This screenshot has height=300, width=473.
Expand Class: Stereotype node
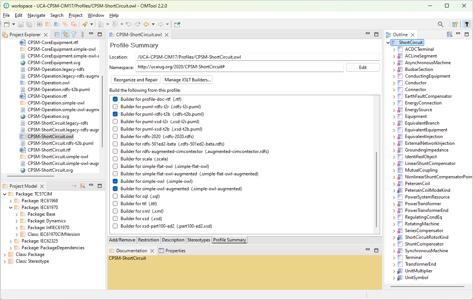tap(4, 261)
